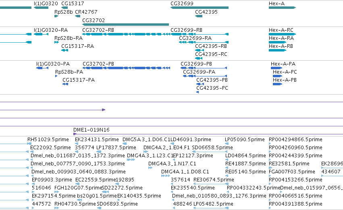Image resolution: width=343 pixels, height=210 pixels.
Task: Open EST LD04864.5prime
Action: pyautogui.click(x=245, y=156)
